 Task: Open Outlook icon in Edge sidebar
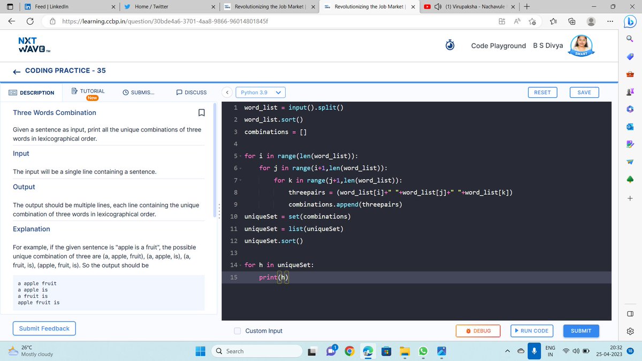pyautogui.click(x=630, y=127)
